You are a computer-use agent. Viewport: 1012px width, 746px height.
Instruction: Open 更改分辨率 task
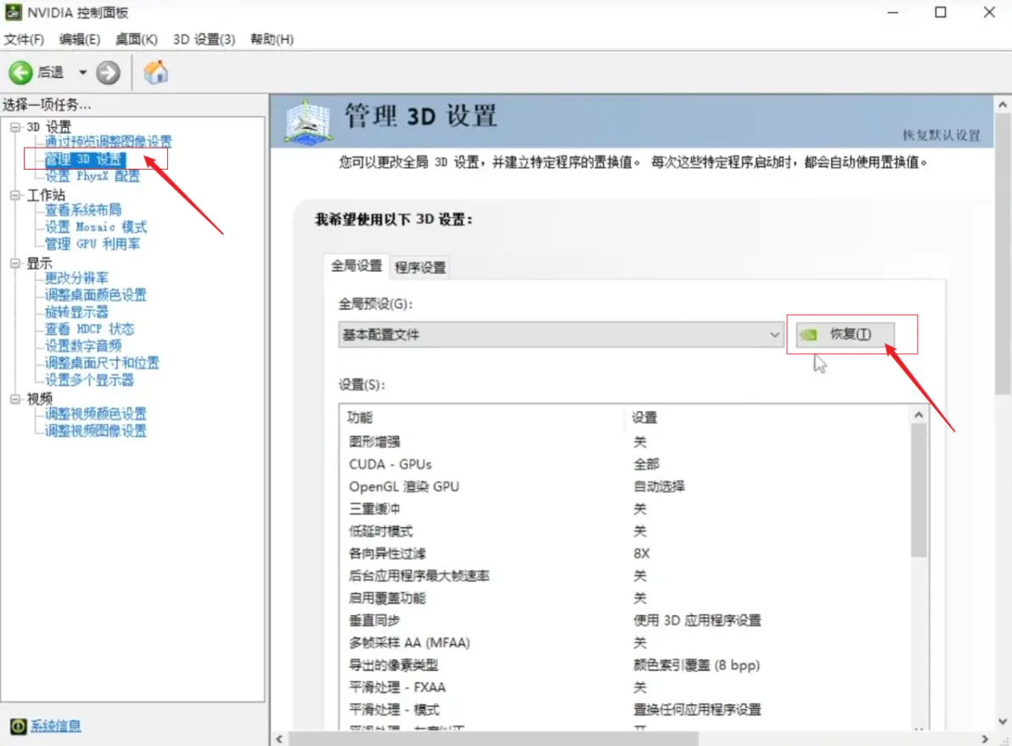[x=76, y=278]
